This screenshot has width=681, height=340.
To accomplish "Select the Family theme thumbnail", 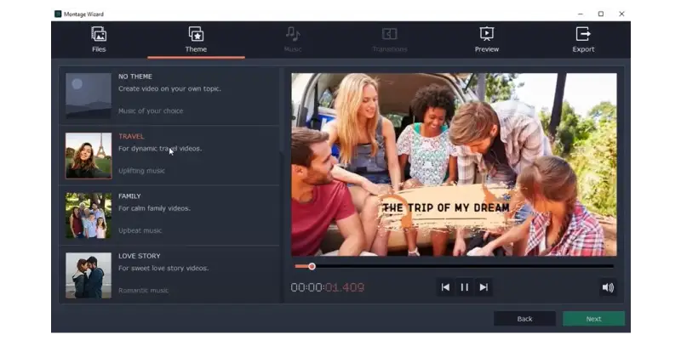I will tap(89, 216).
